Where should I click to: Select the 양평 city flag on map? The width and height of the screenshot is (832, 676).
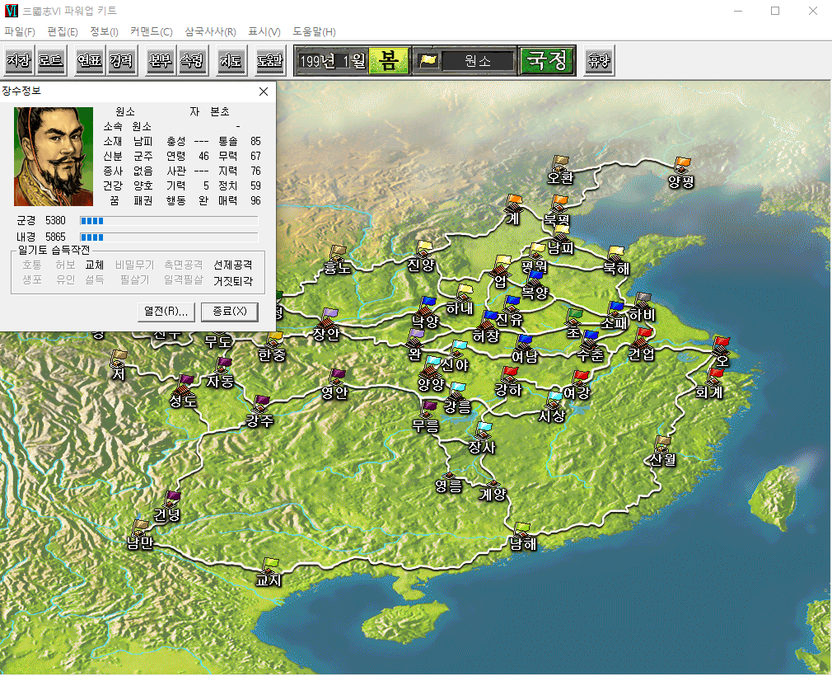pyautogui.click(x=682, y=164)
